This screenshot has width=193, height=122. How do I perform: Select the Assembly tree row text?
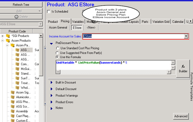22,111
